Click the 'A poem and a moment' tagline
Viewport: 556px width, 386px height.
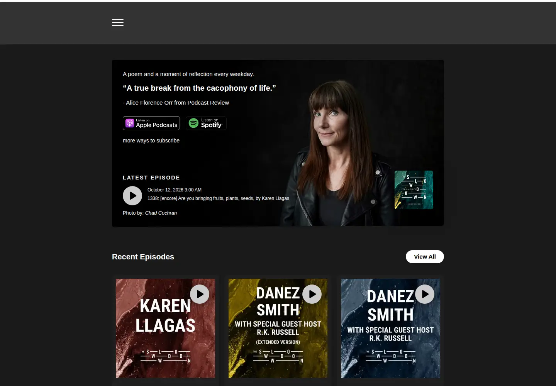click(x=188, y=74)
